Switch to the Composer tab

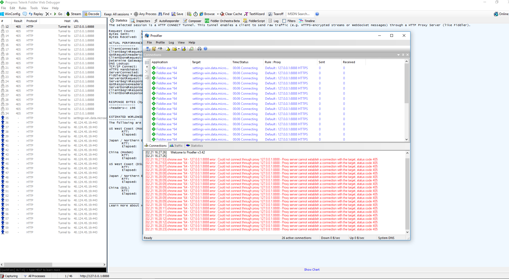click(x=192, y=21)
